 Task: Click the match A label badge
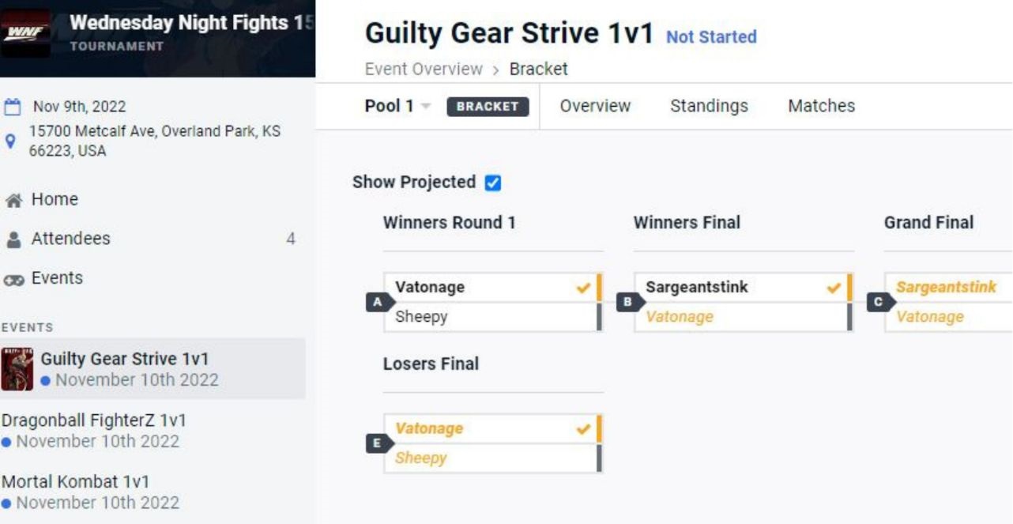377,302
